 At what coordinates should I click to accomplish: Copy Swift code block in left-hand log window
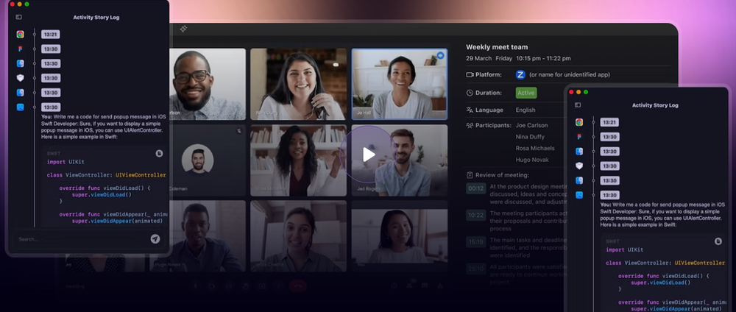point(159,153)
